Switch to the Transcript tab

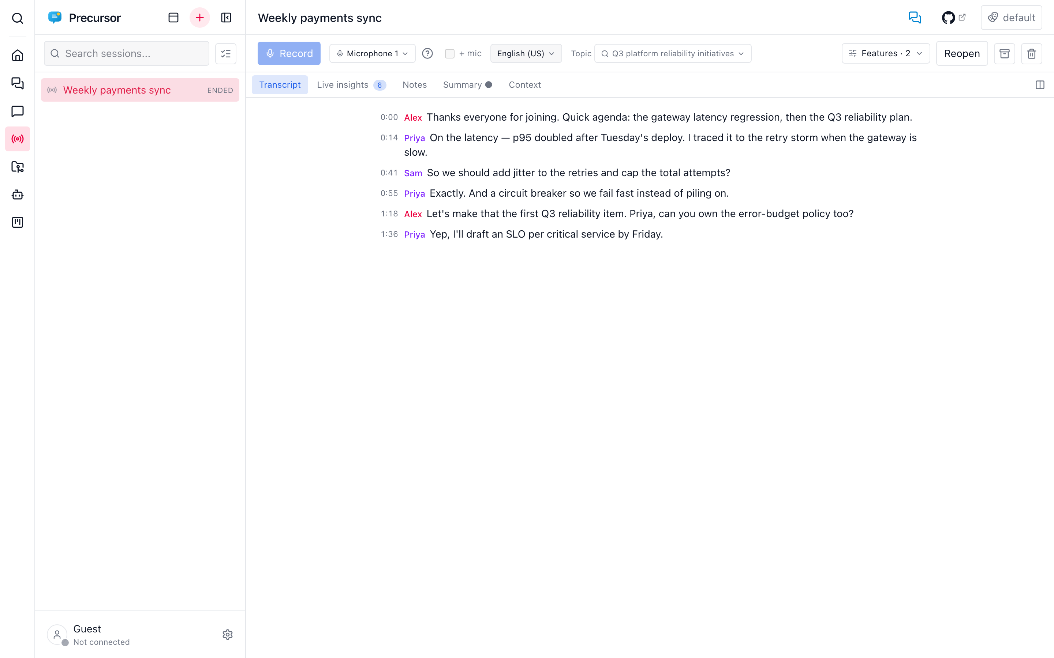coord(280,85)
